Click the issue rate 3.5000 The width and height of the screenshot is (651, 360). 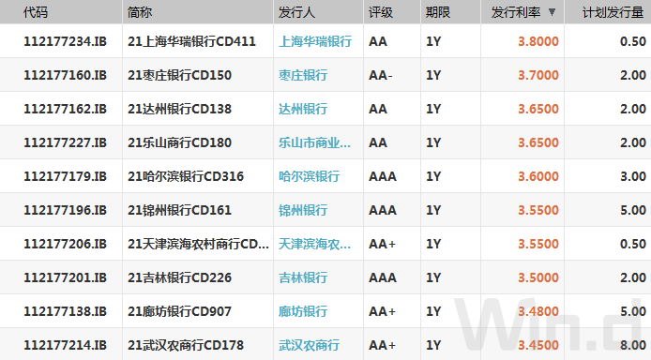click(x=538, y=277)
